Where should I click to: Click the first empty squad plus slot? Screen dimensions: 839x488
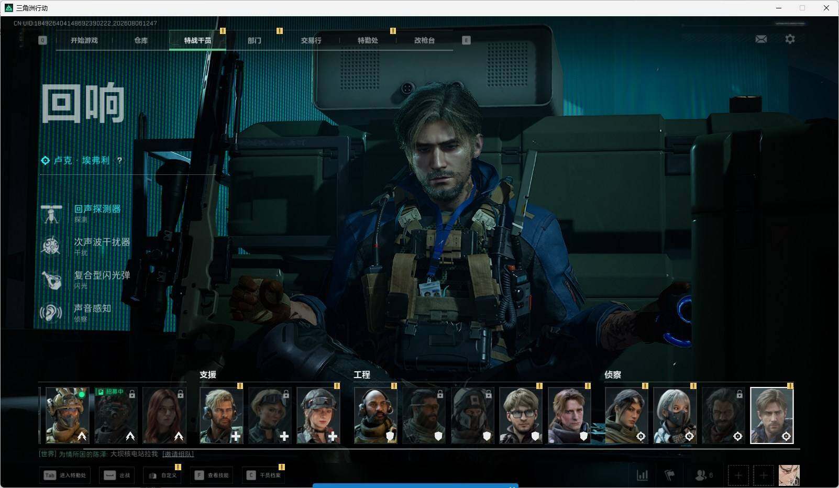(x=738, y=475)
